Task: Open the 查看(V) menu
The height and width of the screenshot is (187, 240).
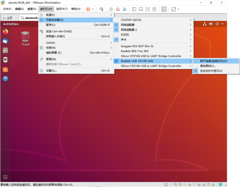Action: [32, 9]
